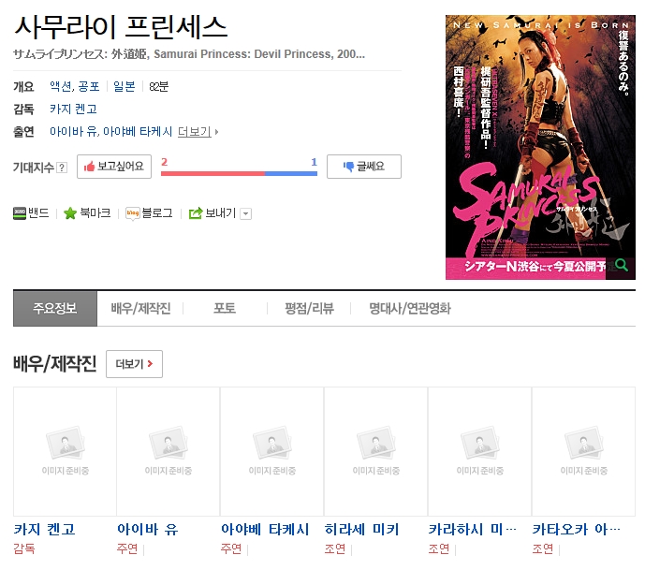Click the placeholder photo for 아이바 유
Viewport: 645px width, 570px height.
[169, 451]
